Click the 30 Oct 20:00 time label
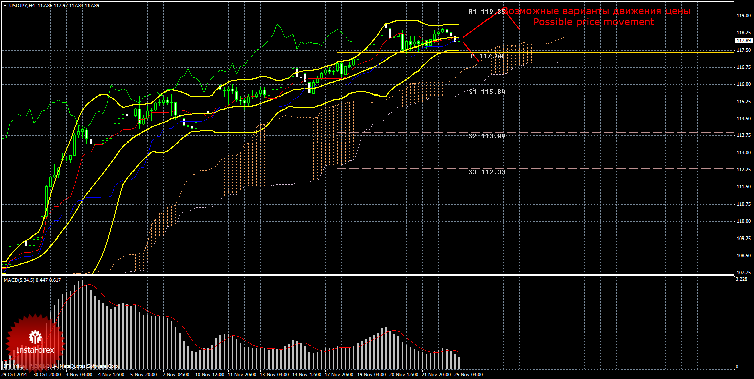The height and width of the screenshot is (379, 754). pos(46,375)
